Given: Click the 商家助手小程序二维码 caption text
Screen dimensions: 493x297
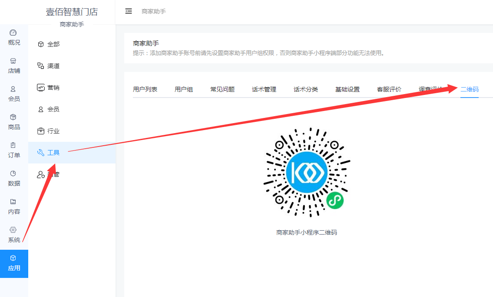Looking at the screenshot, I should [307, 233].
